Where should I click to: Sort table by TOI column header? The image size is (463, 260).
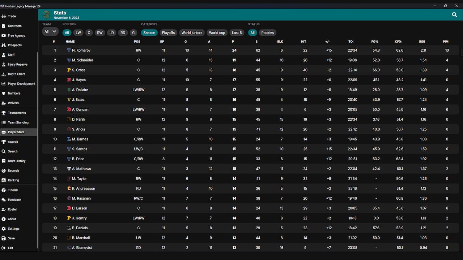tap(351, 42)
